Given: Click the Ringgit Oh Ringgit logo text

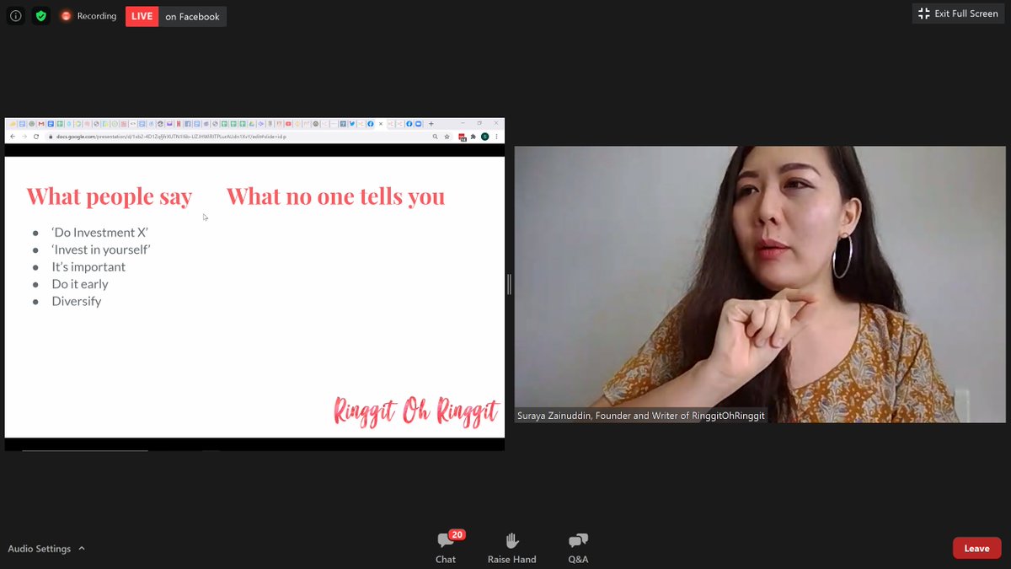Looking at the screenshot, I should (x=416, y=411).
